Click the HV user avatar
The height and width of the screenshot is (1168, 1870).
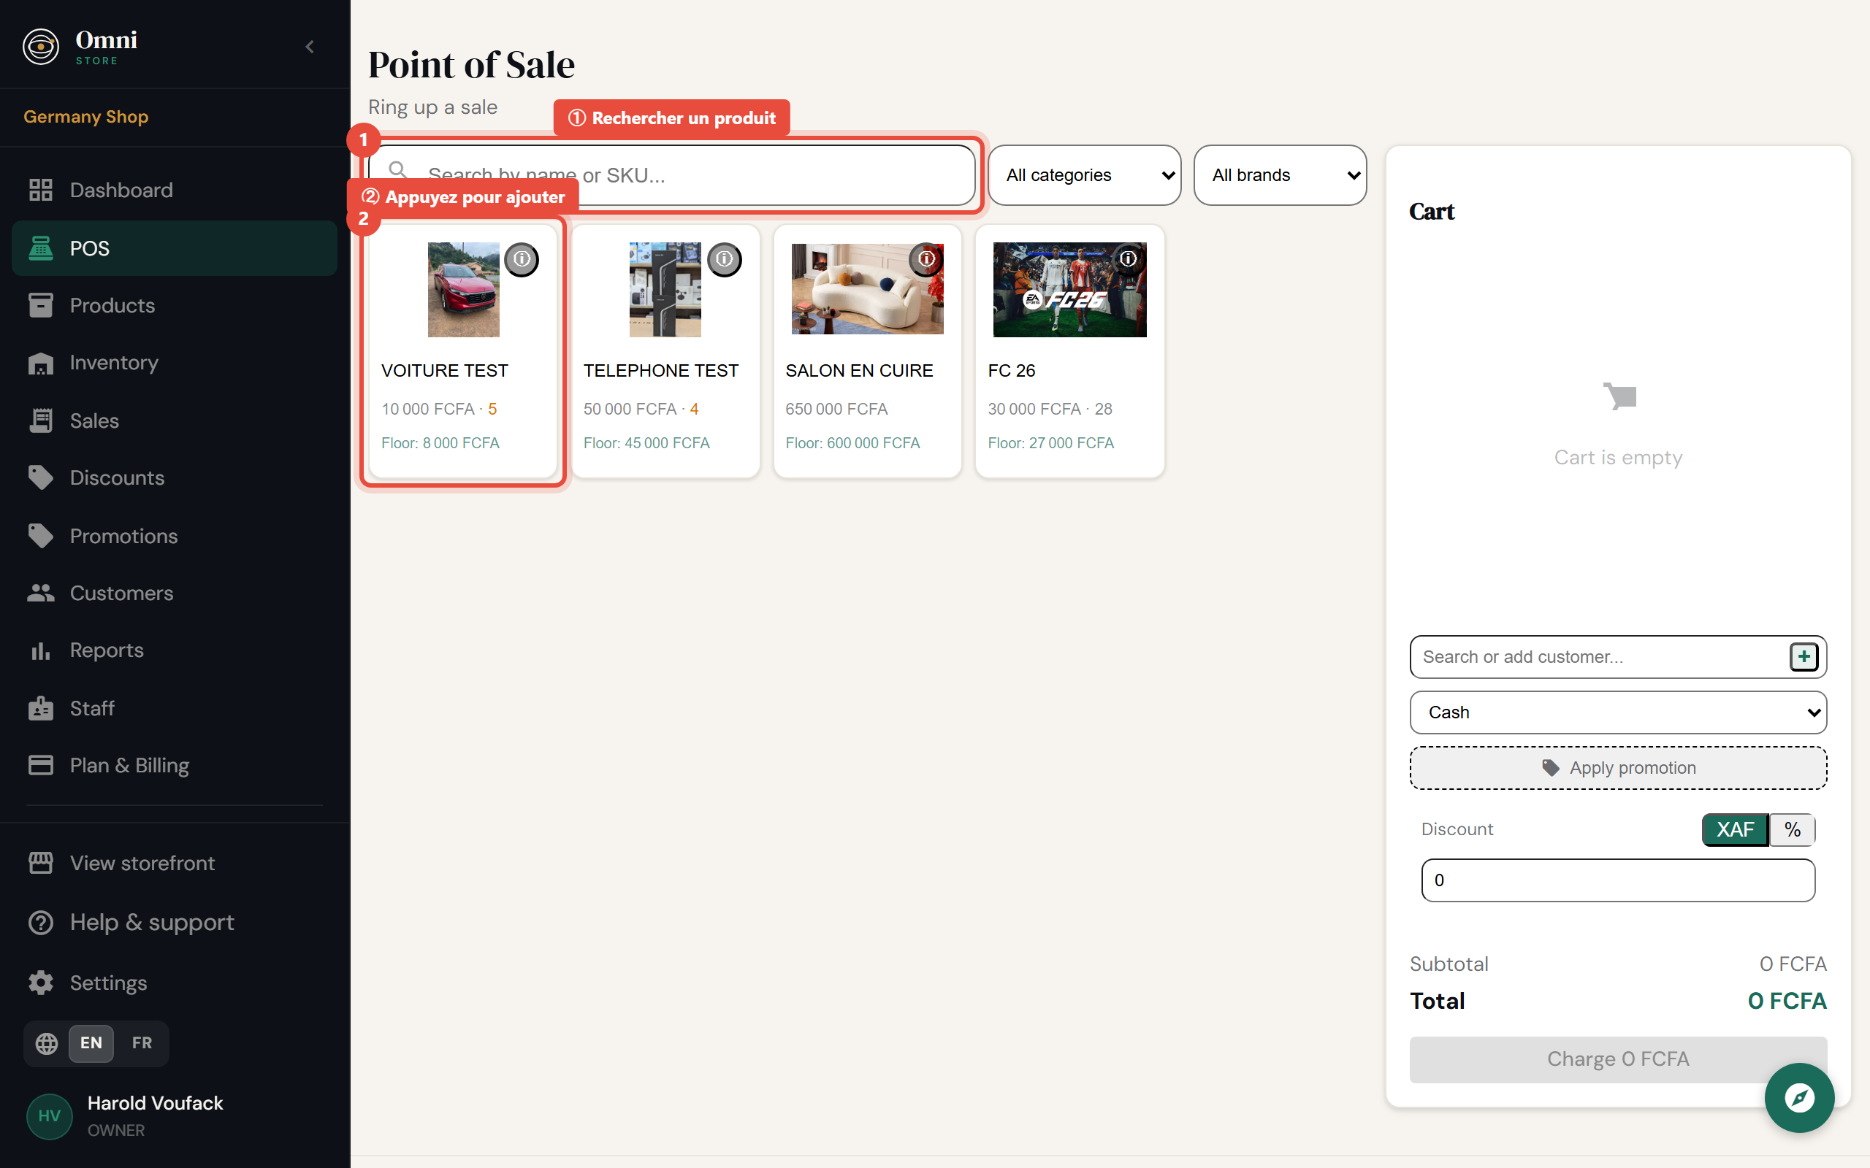click(50, 1116)
